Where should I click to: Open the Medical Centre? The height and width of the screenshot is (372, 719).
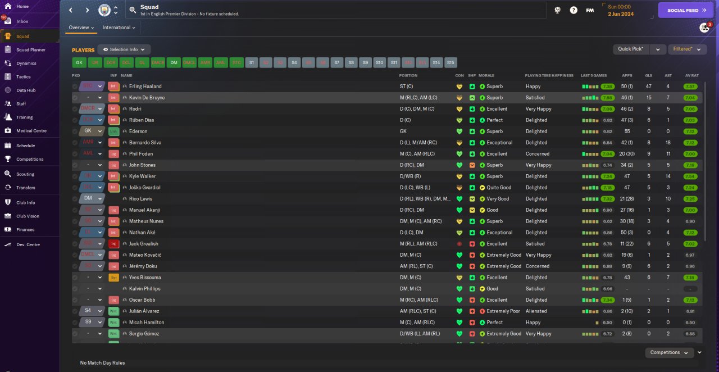(x=31, y=131)
